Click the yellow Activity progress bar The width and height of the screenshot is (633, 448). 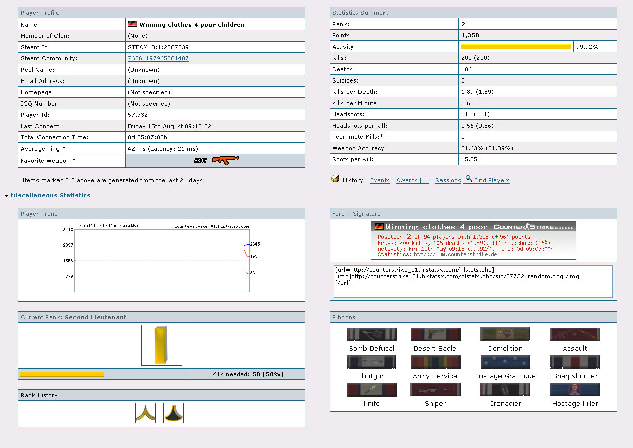click(516, 47)
